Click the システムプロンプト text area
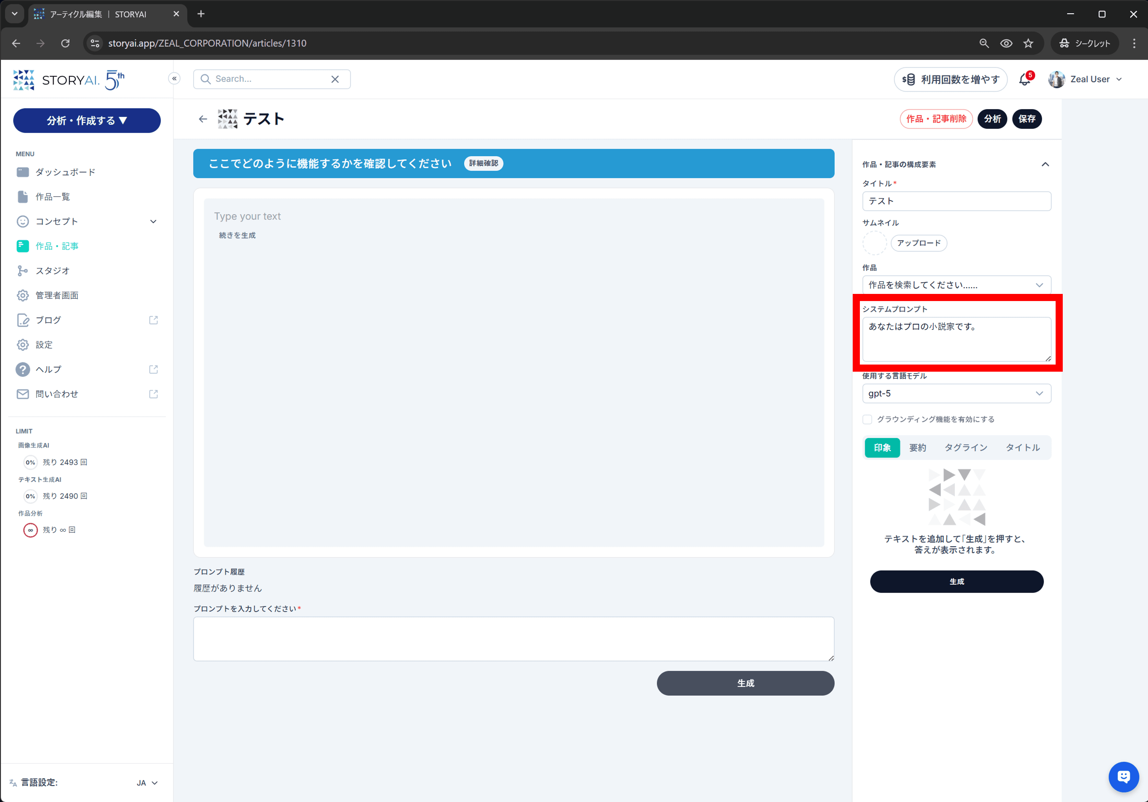Image resolution: width=1148 pixels, height=802 pixels. 956,339
